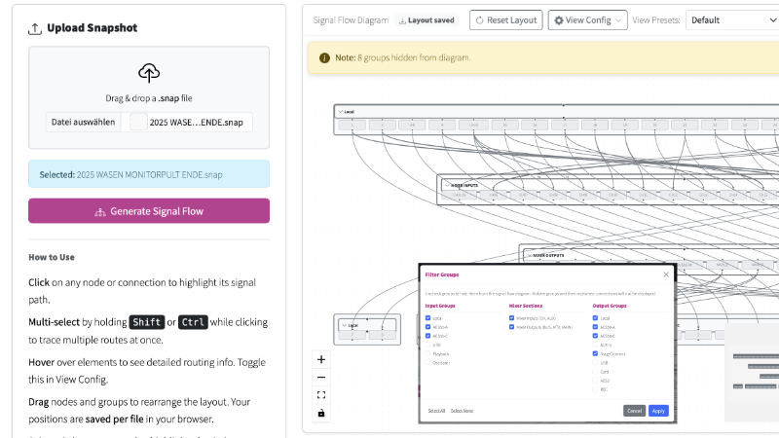Viewport: 779px width, 438px height.
Task: Click Datei auswählen file chooser button
Action: tap(83, 123)
